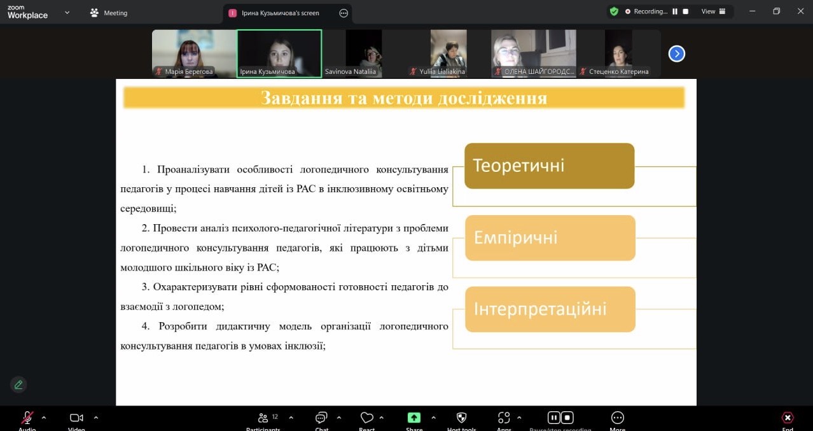Open the Apps icon
Viewport: 813px width, 431px height.
[x=504, y=418]
